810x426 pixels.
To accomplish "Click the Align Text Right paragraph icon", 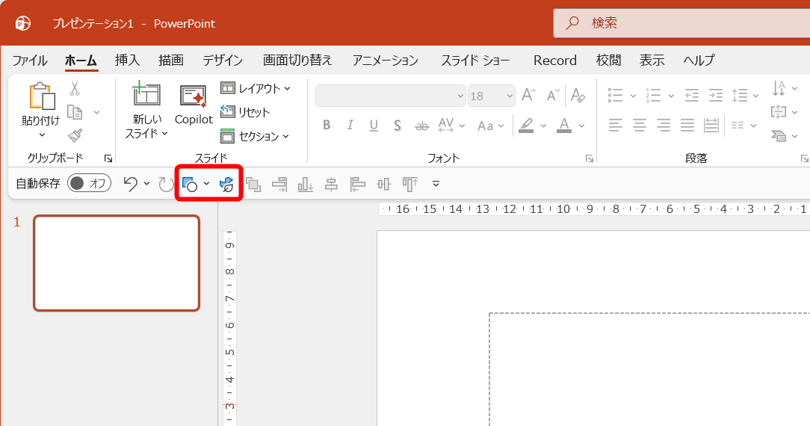I will [664, 125].
